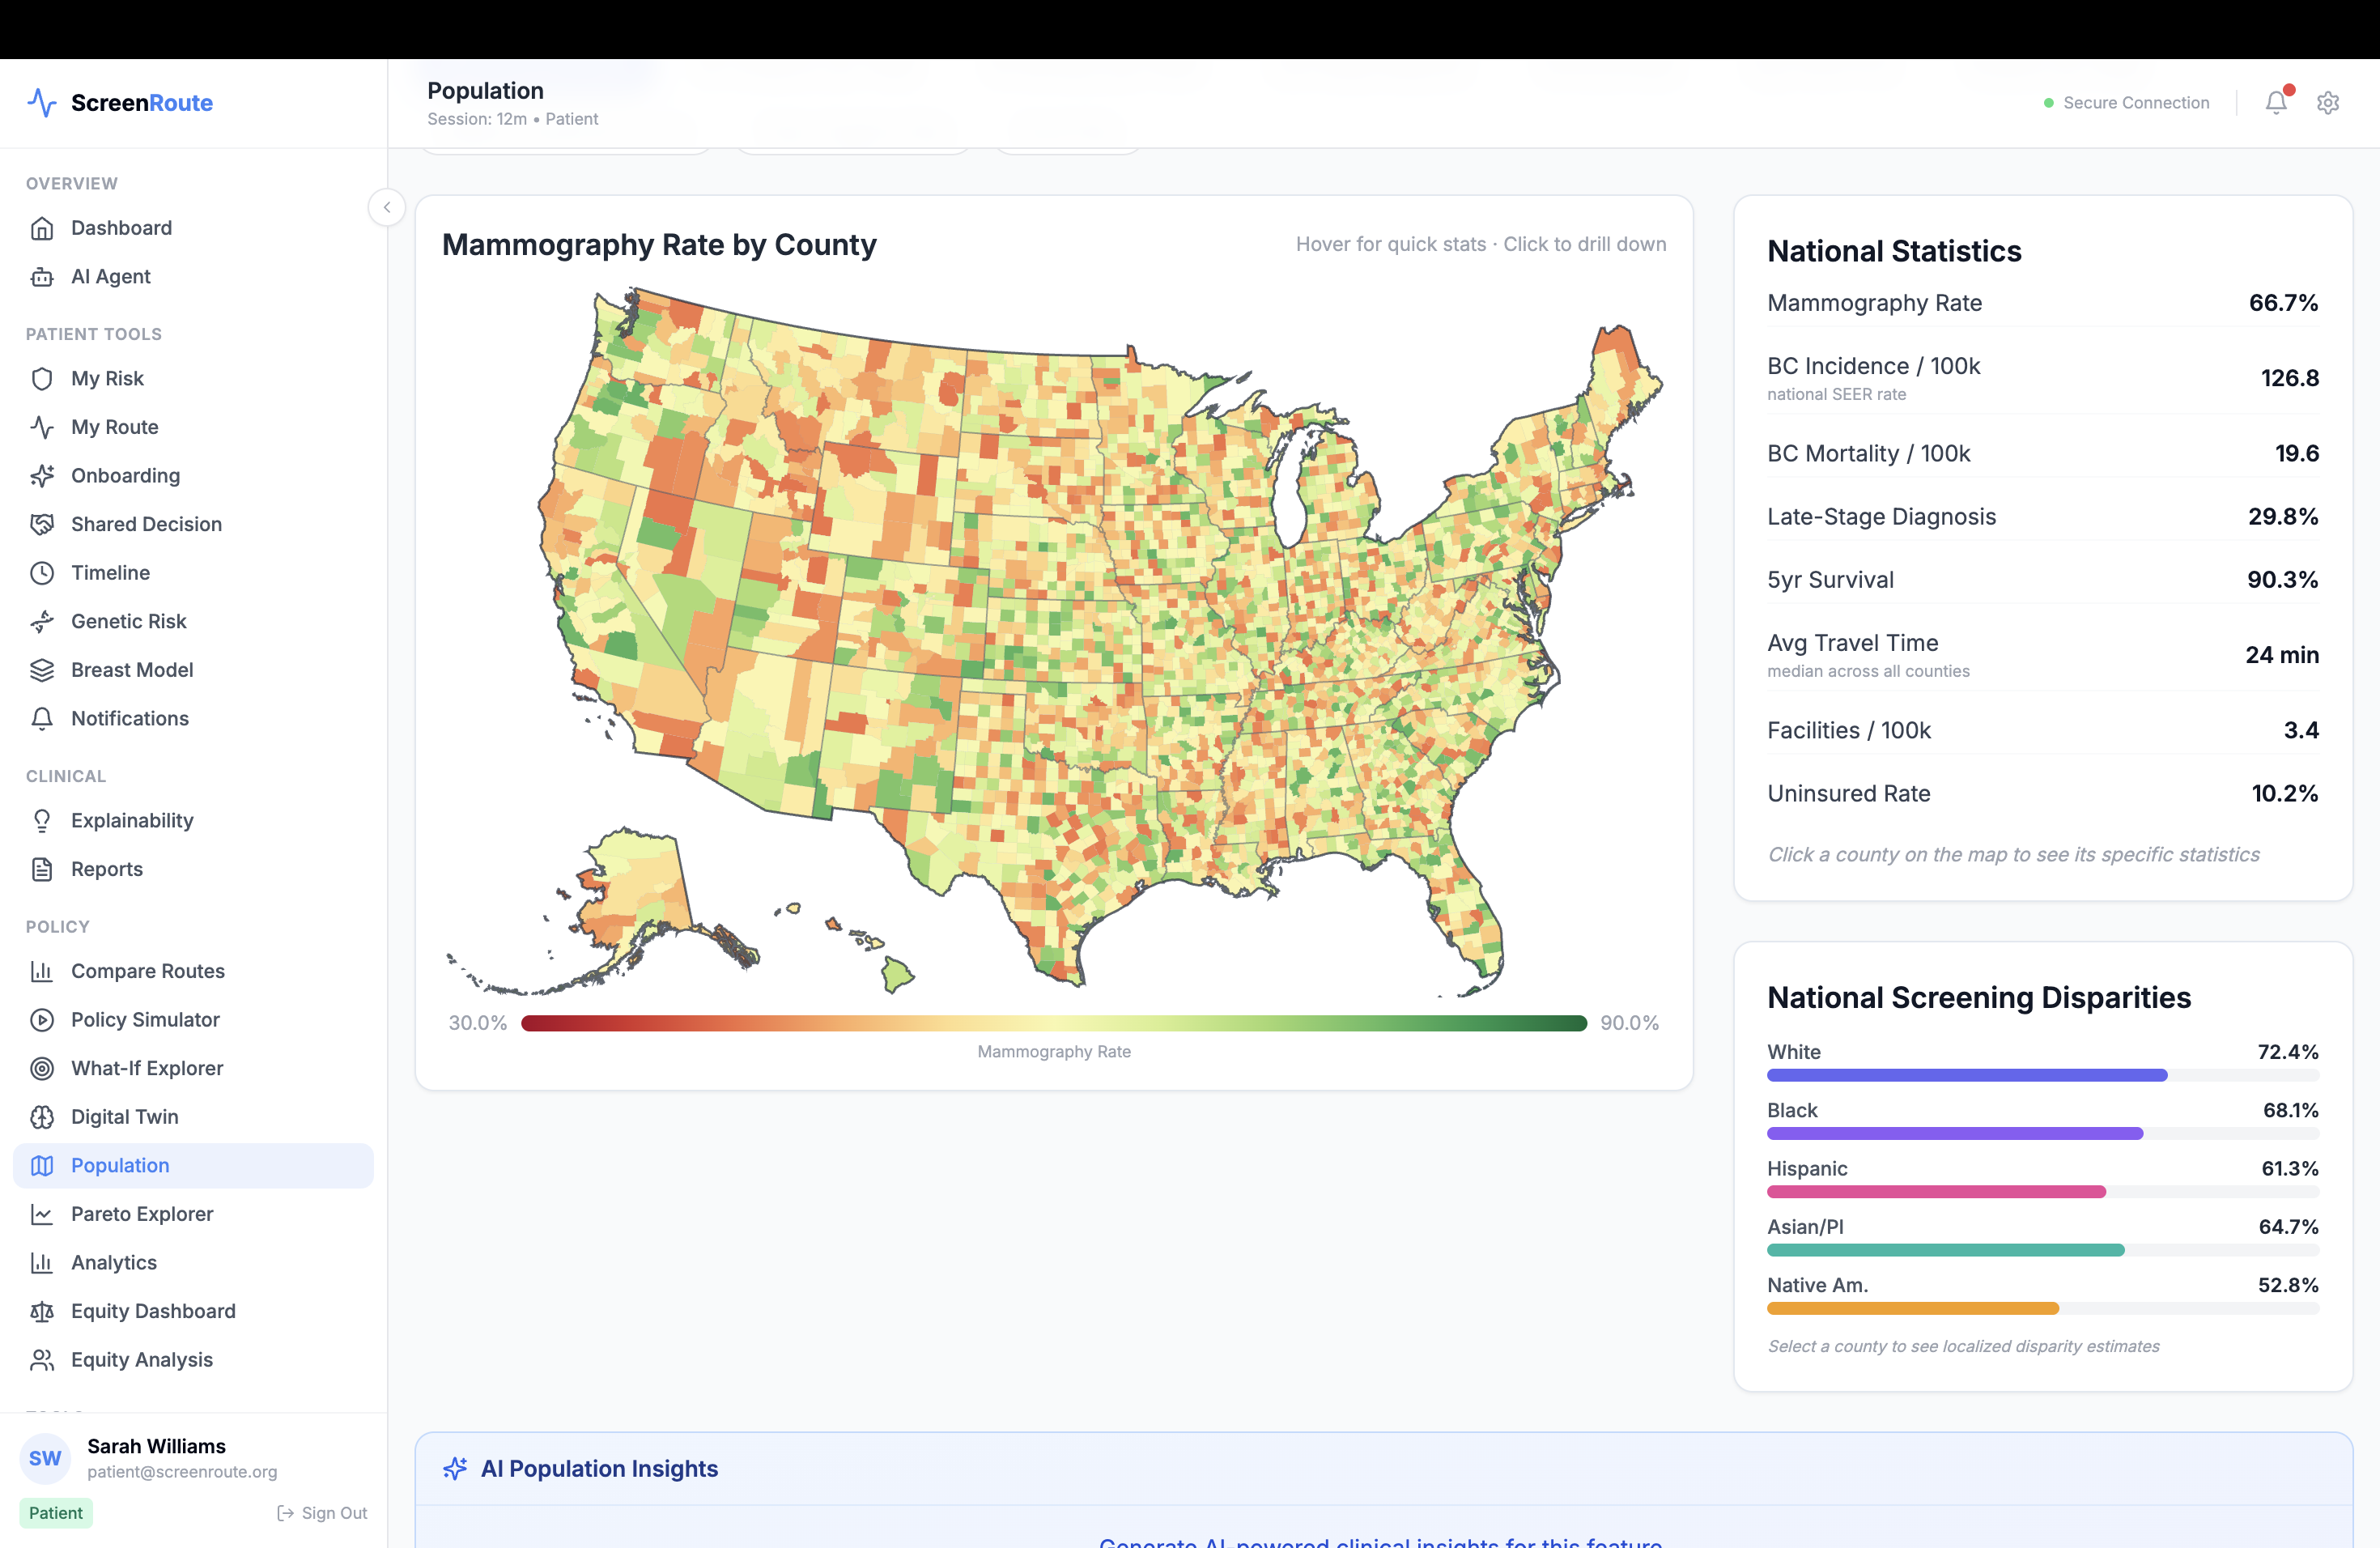Open settings via the gear icon

click(x=2327, y=103)
